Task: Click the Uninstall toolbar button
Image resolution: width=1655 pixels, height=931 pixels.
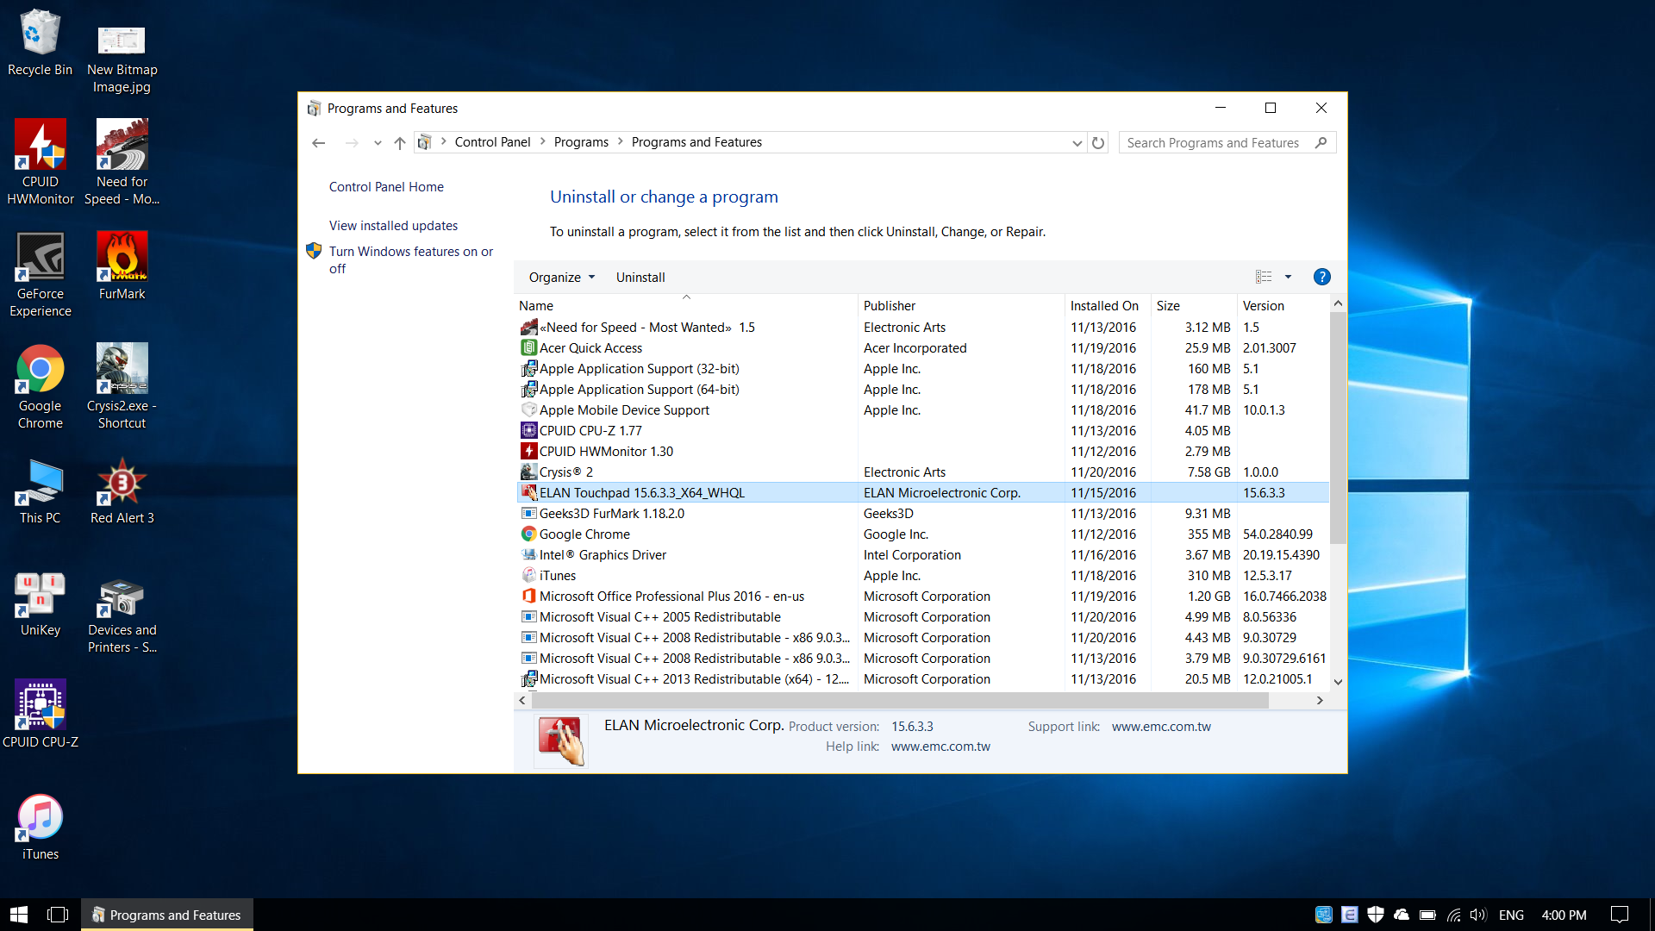Action: pos(640,277)
